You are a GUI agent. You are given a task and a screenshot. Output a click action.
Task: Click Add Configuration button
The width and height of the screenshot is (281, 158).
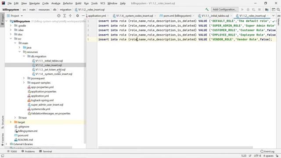(224, 10)
